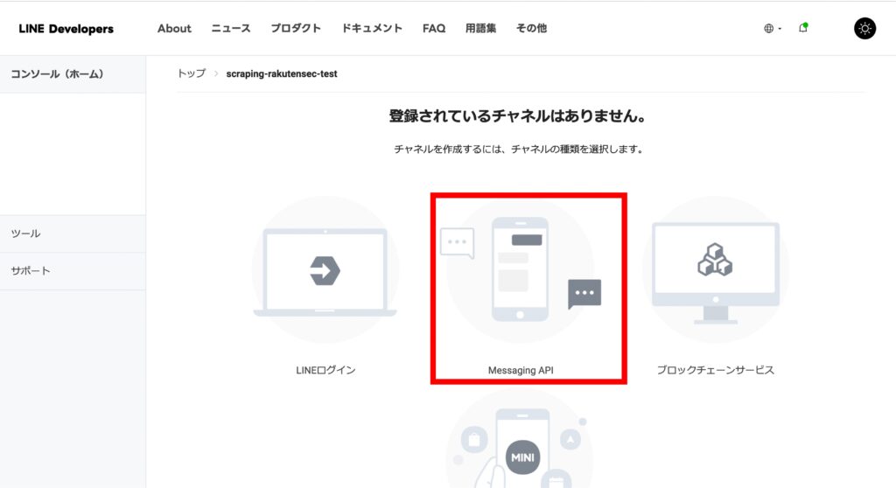Viewport: 896px width, 488px height.
Task: Open the プロダクト menu item
Action: coord(296,28)
